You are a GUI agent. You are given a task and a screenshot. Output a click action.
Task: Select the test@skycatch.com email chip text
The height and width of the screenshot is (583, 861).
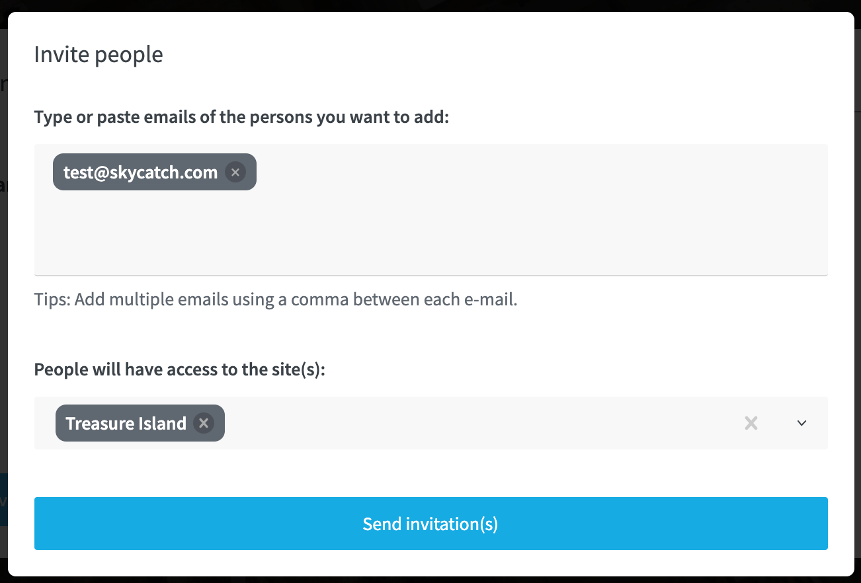coord(140,173)
